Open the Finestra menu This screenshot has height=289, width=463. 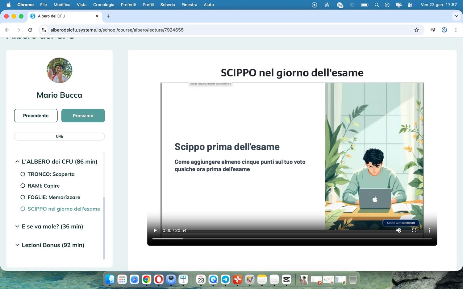click(189, 5)
